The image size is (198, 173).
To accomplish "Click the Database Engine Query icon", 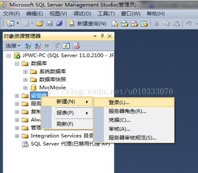I will pyautogui.click(x=115, y=23).
